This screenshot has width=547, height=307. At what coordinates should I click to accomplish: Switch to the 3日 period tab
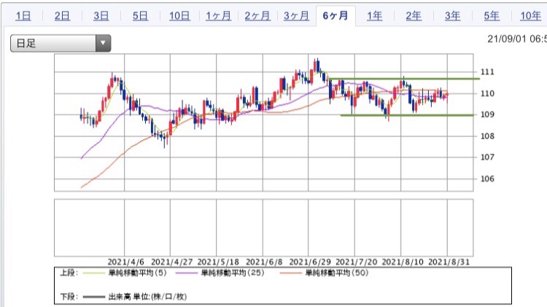101,16
